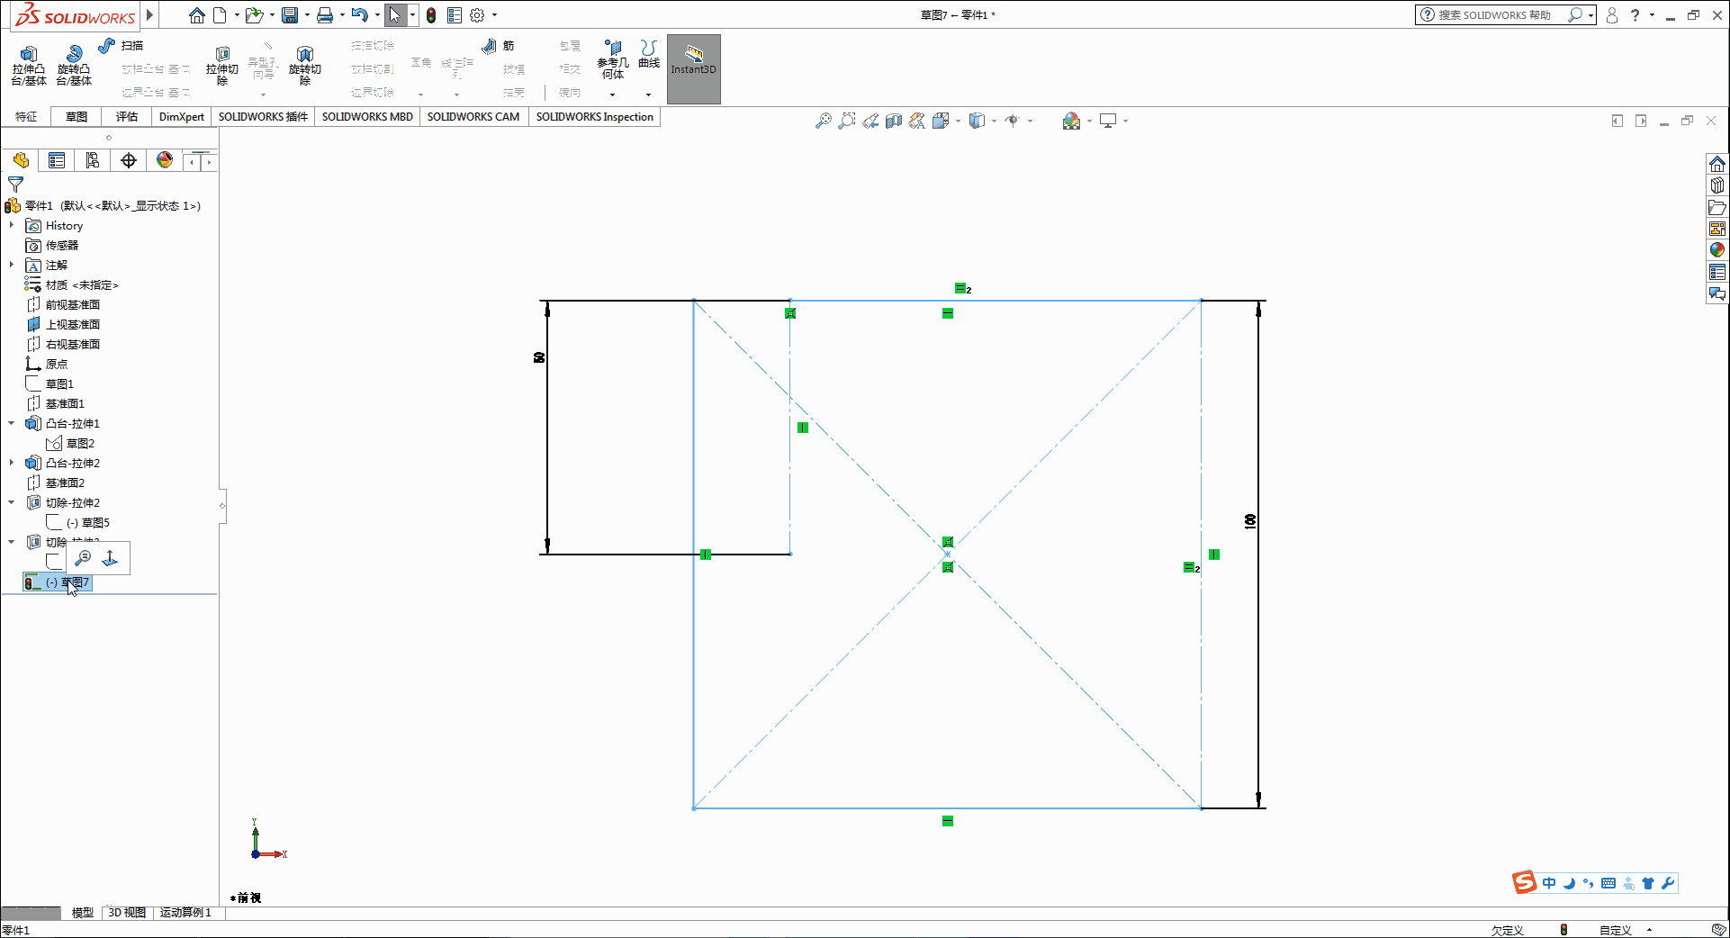The height and width of the screenshot is (938, 1730).
Task: Click the Print icon
Action: tap(325, 15)
